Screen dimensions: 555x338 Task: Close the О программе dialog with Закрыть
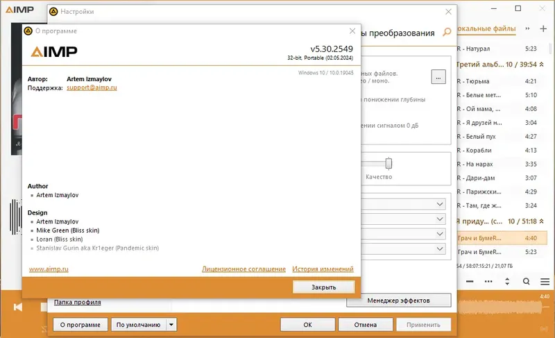tap(323, 287)
